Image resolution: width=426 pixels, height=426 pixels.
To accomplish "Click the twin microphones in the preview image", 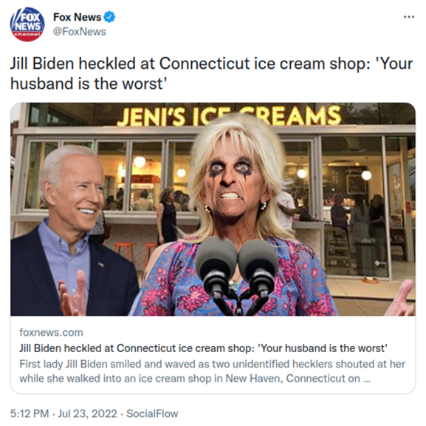I will [x=237, y=275].
